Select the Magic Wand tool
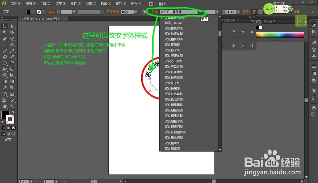The width and height of the screenshot is (318, 183). pyautogui.click(x=5, y=32)
